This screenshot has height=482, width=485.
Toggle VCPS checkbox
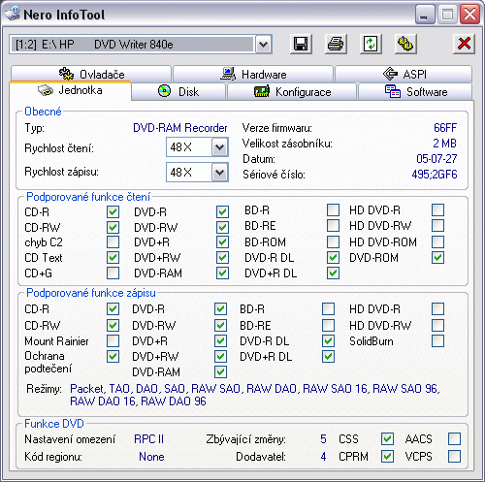tap(454, 457)
